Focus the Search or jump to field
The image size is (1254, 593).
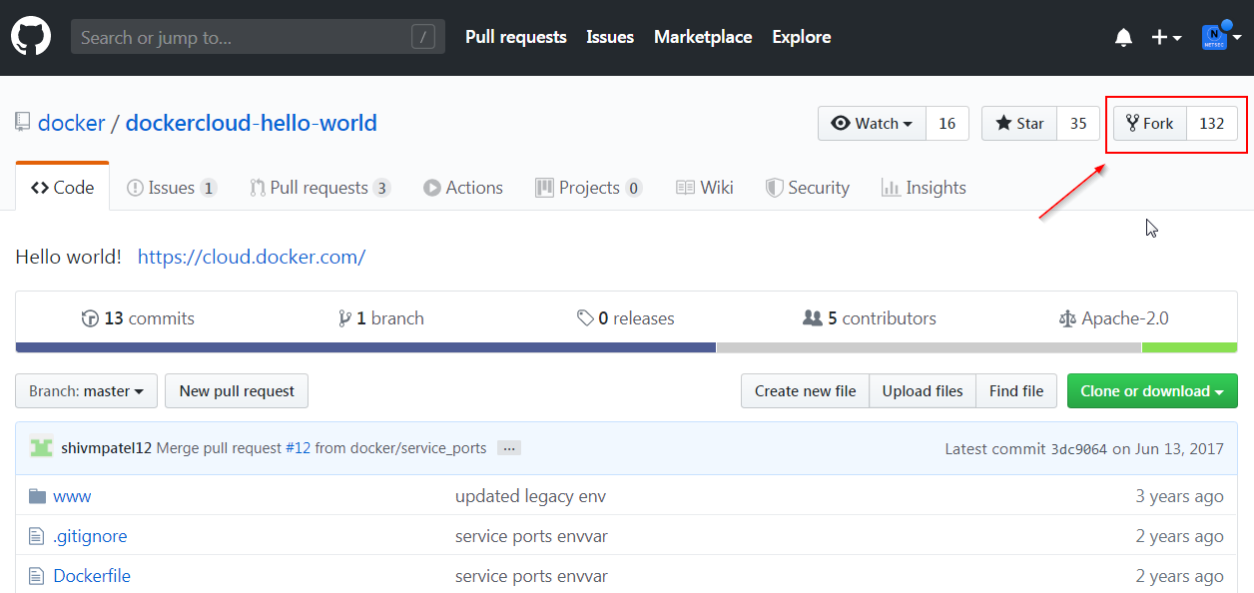pos(258,37)
